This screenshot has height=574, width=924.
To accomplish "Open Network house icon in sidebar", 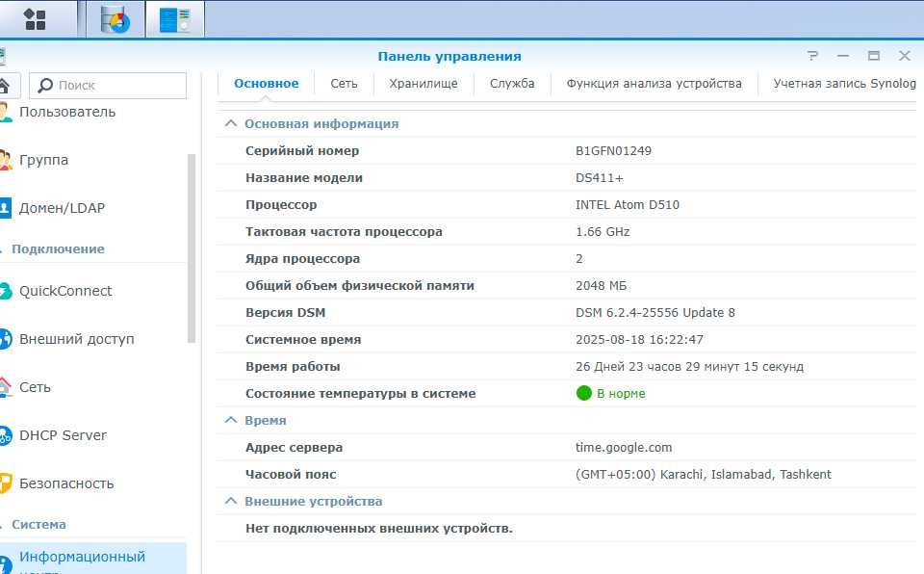I will 5,387.
